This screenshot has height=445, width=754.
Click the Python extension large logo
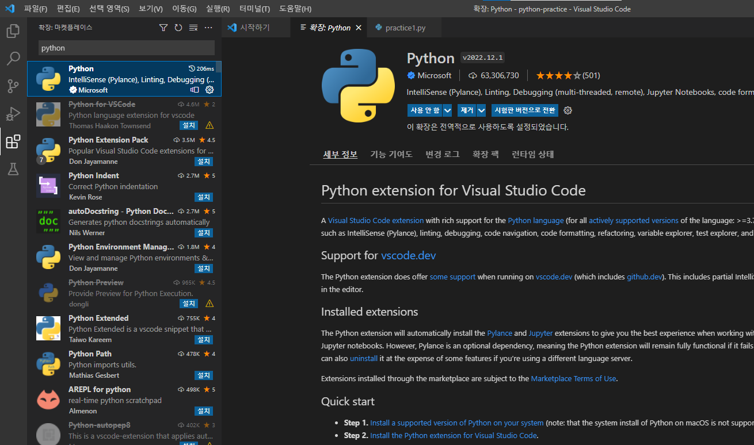click(357, 86)
